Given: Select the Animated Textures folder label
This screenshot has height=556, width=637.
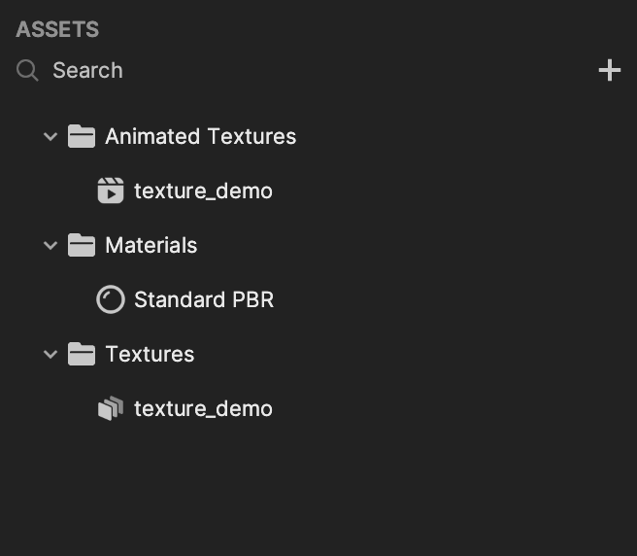Looking at the screenshot, I should coord(201,136).
